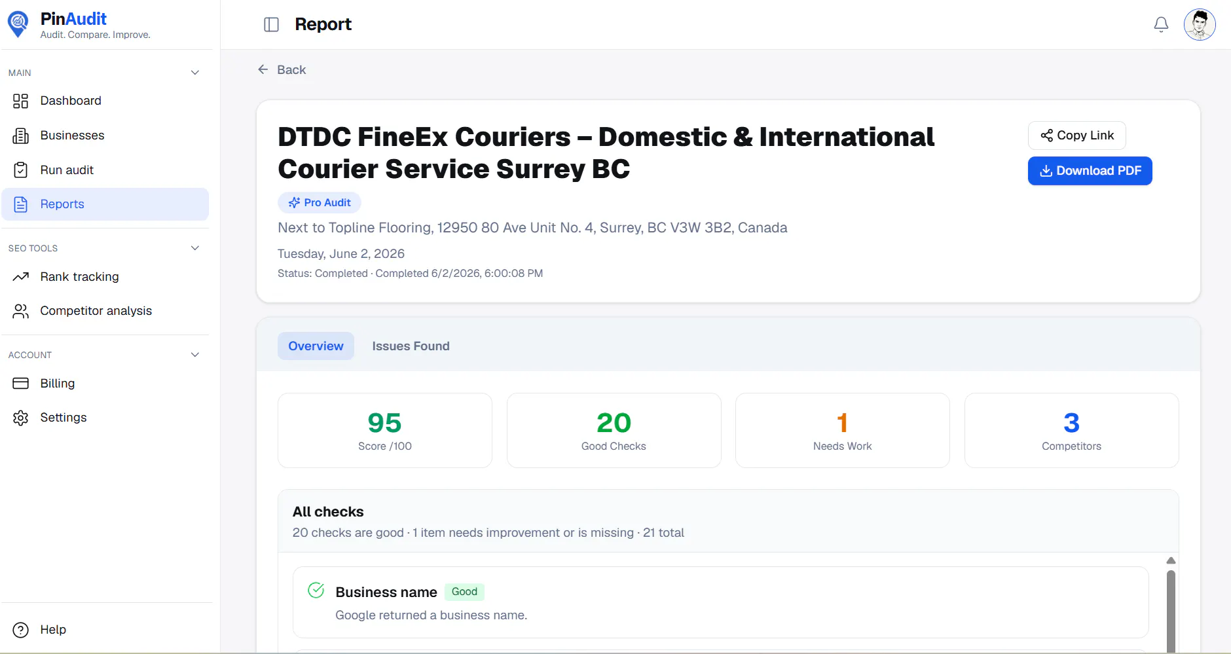This screenshot has height=654, width=1231.
Task: Click the Billing card icon
Action: 21,384
